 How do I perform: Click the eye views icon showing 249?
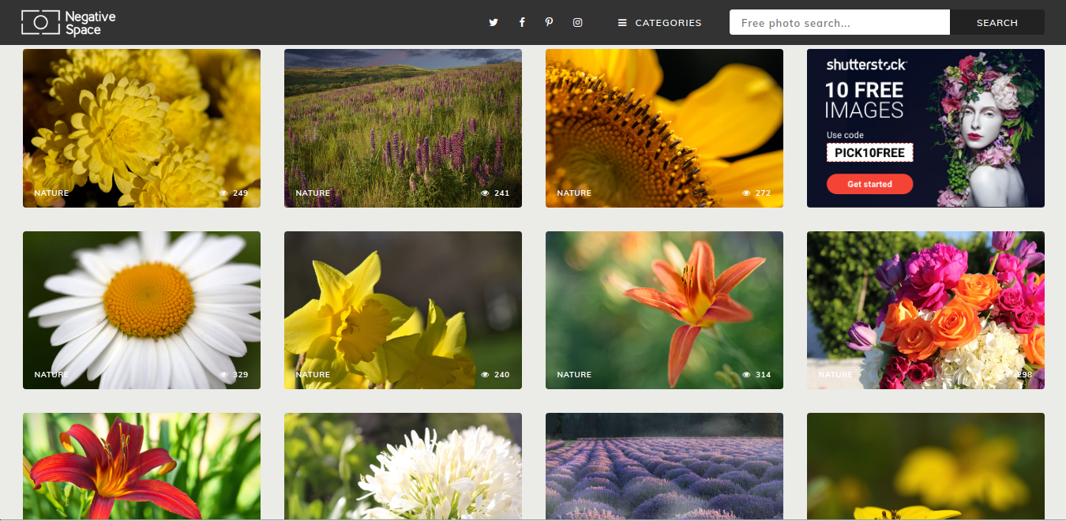[x=223, y=193]
